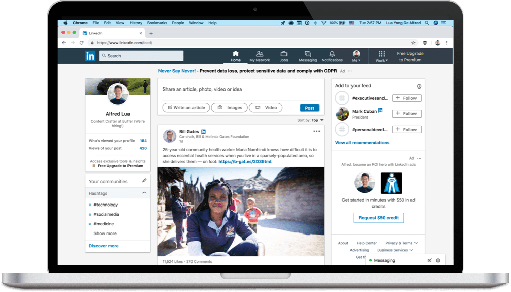Open the Notifications bell icon
The image size is (511, 292).
coord(332,54)
